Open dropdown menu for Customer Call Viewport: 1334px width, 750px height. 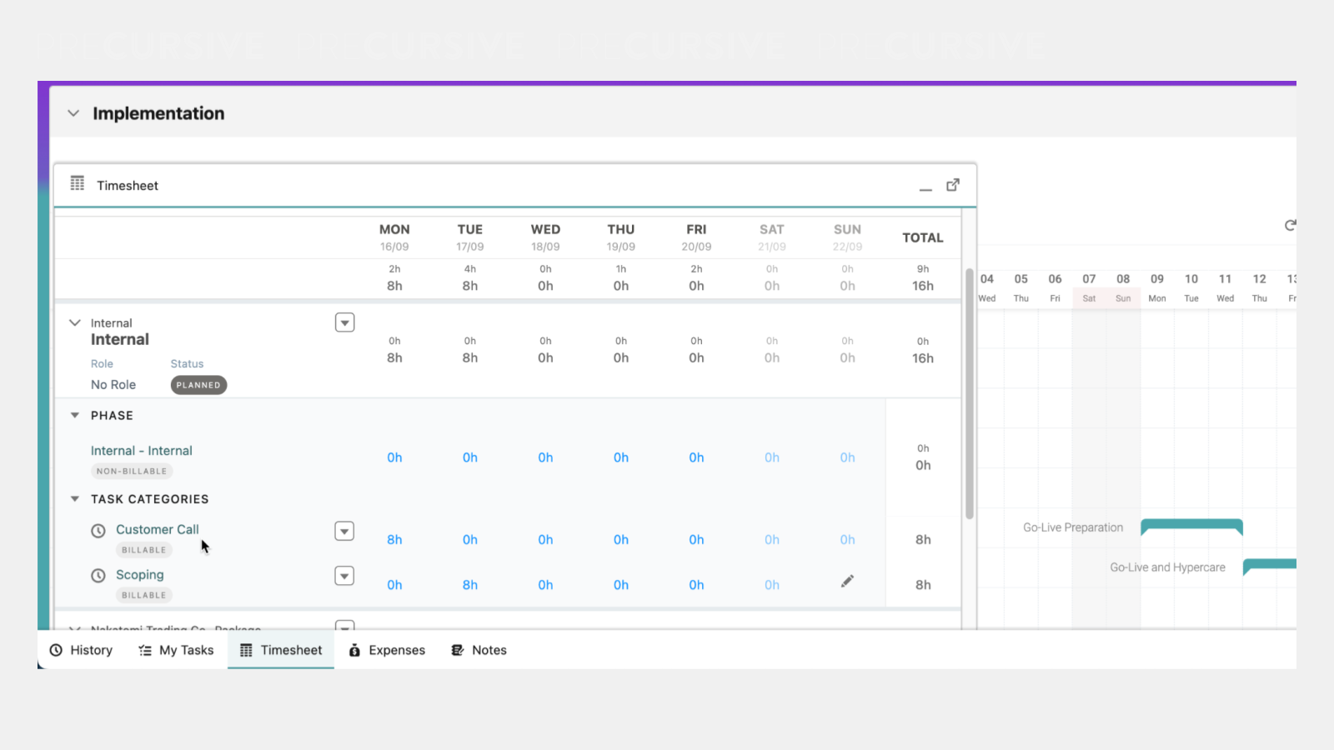pos(344,531)
